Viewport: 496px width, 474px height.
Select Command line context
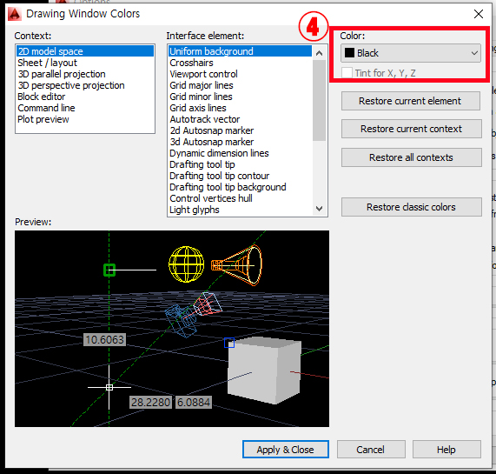pos(85,108)
